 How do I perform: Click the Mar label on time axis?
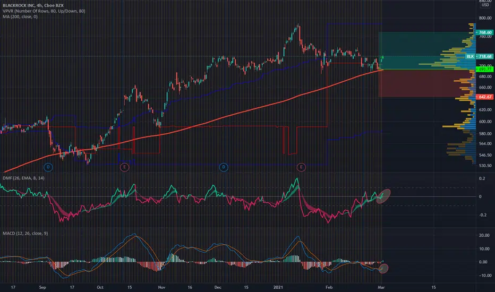[x=381, y=287]
